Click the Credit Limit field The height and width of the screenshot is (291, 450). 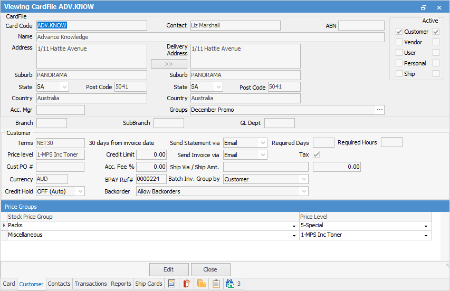pos(151,155)
